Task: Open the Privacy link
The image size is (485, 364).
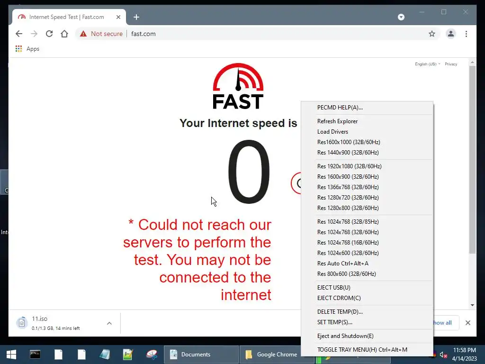Action: coord(451,64)
